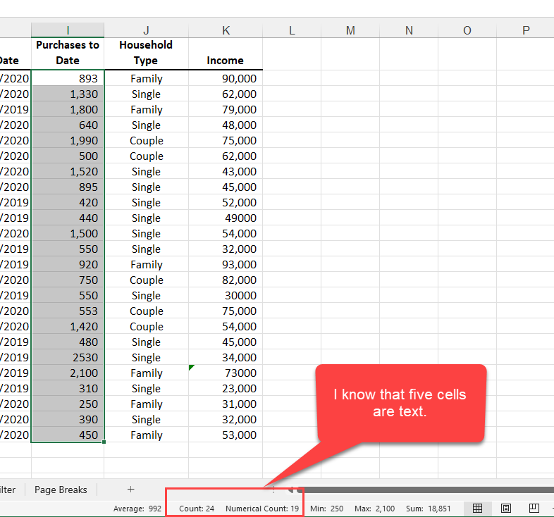
Task: Select column I header
Action: [68, 30]
